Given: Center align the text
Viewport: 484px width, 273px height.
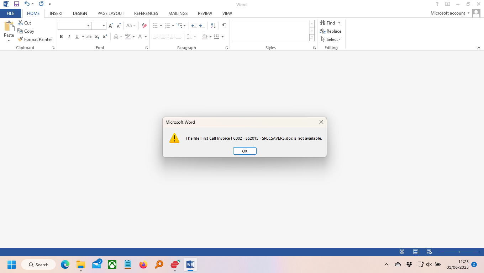Looking at the screenshot, I should pyautogui.click(x=163, y=37).
